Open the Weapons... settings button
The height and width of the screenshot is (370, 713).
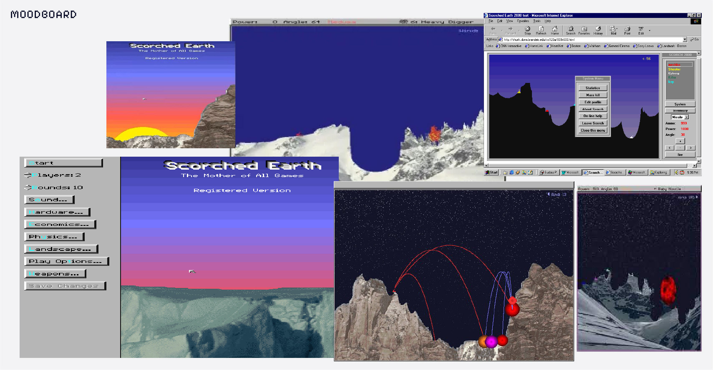55,274
